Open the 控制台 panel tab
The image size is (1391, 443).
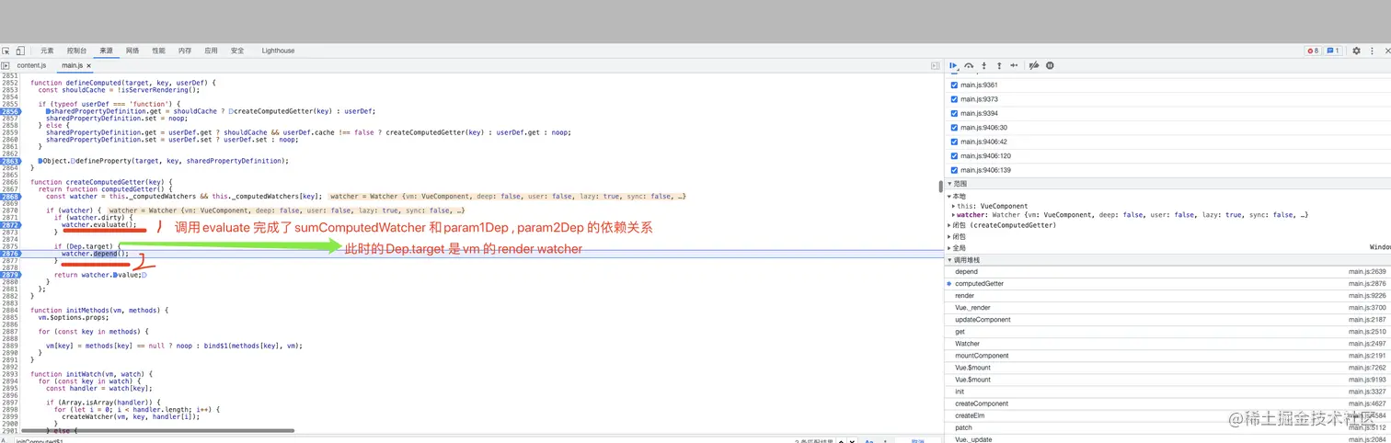click(76, 51)
